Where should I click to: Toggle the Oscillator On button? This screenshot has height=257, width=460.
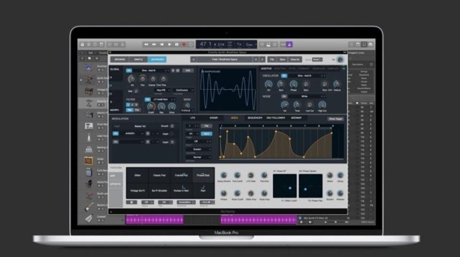(284, 76)
